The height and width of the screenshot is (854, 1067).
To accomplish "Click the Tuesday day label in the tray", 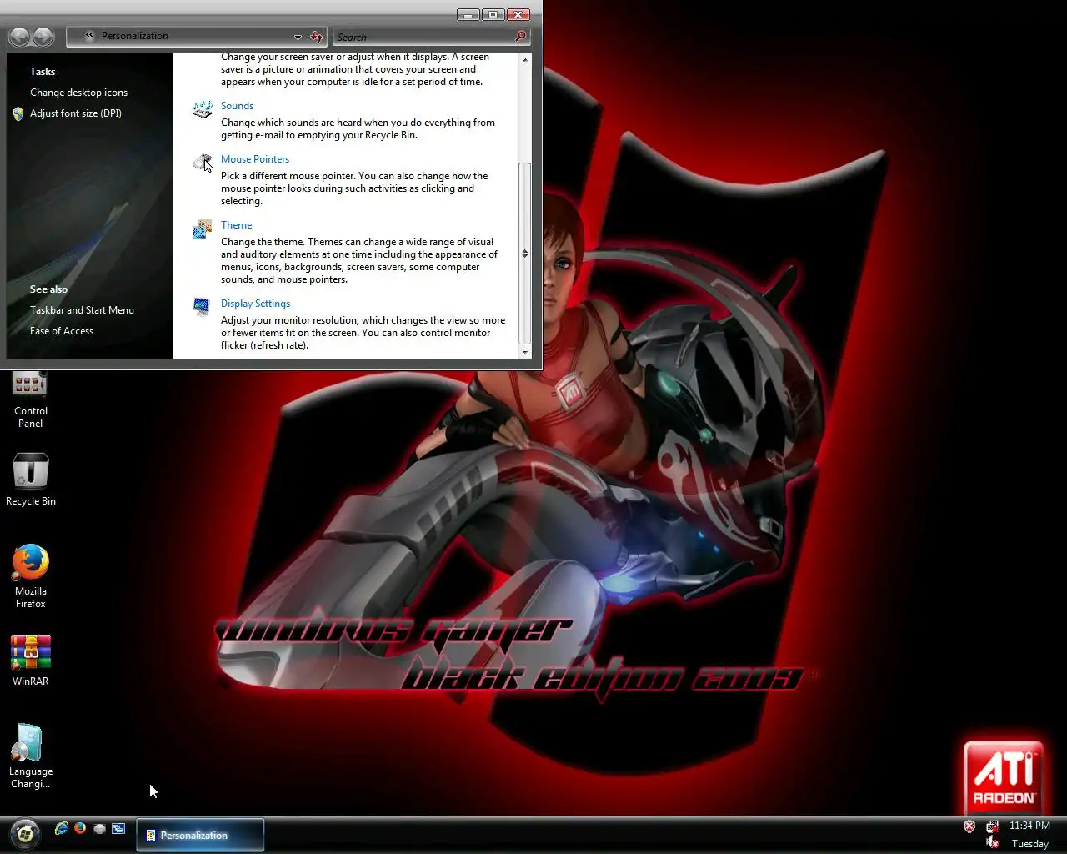I will [x=1030, y=844].
